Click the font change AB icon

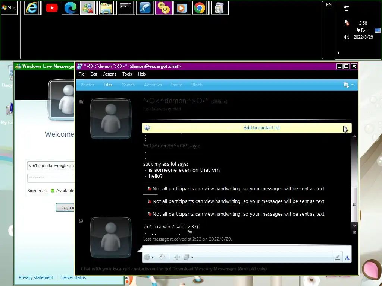(x=176, y=257)
